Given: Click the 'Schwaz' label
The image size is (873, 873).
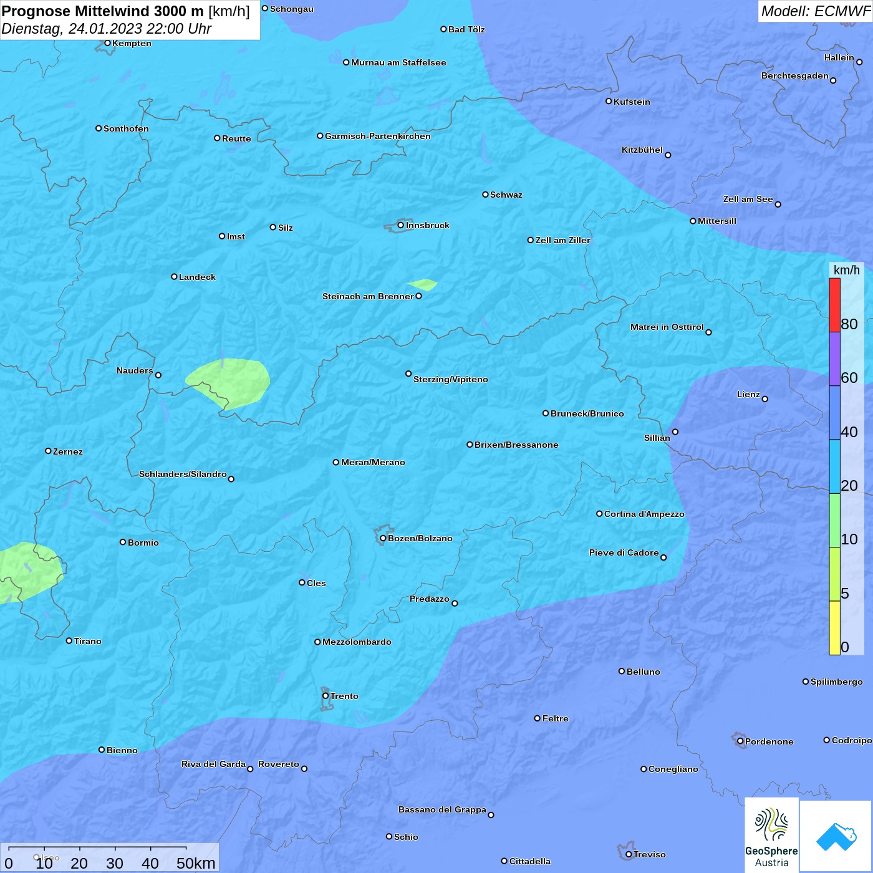Looking at the screenshot, I should (x=506, y=195).
